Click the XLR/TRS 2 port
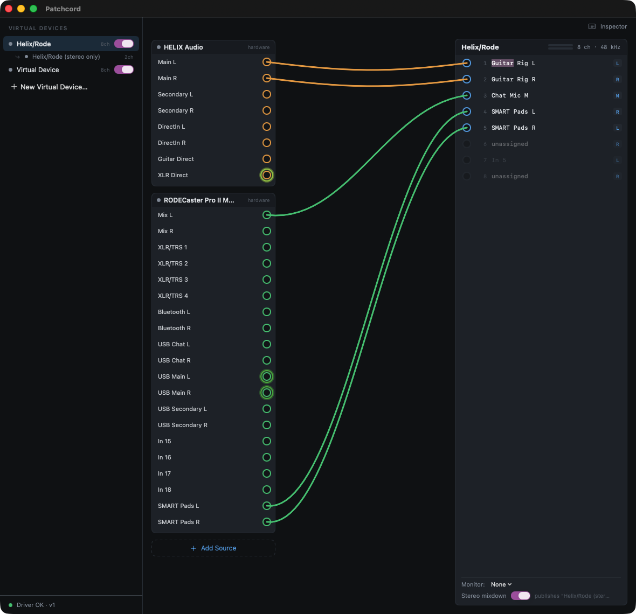This screenshot has height=614, width=636. [x=266, y=263]
